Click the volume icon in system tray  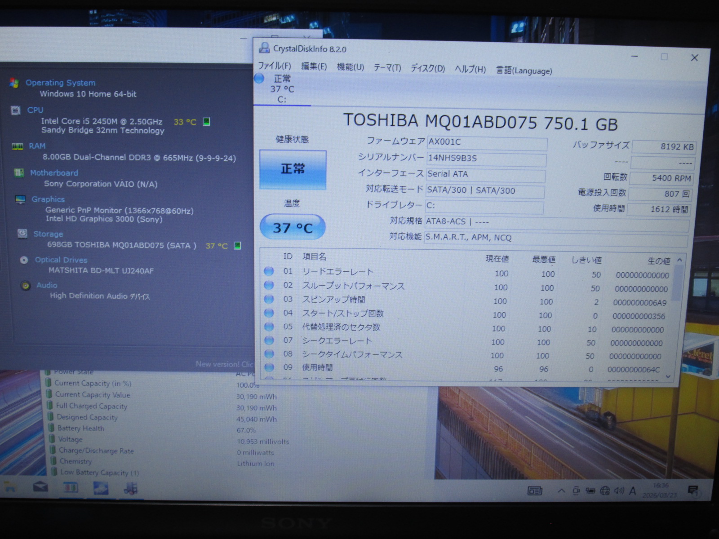[619, 490]
